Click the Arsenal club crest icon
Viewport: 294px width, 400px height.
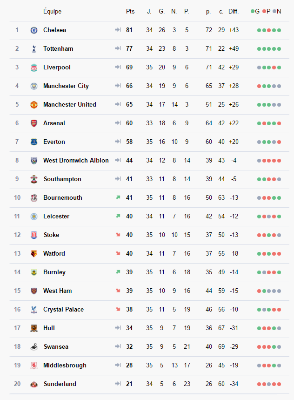[x=34, y=123]
